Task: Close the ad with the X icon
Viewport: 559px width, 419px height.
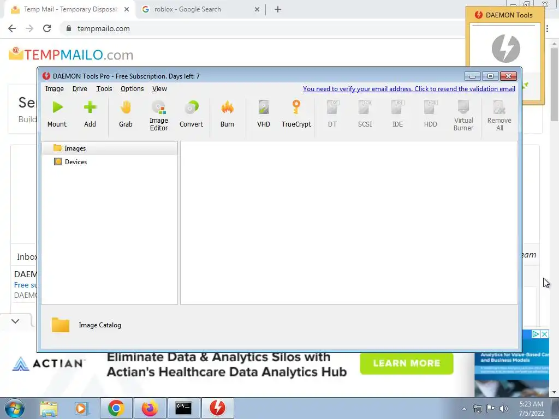Action: coord(544,334)
